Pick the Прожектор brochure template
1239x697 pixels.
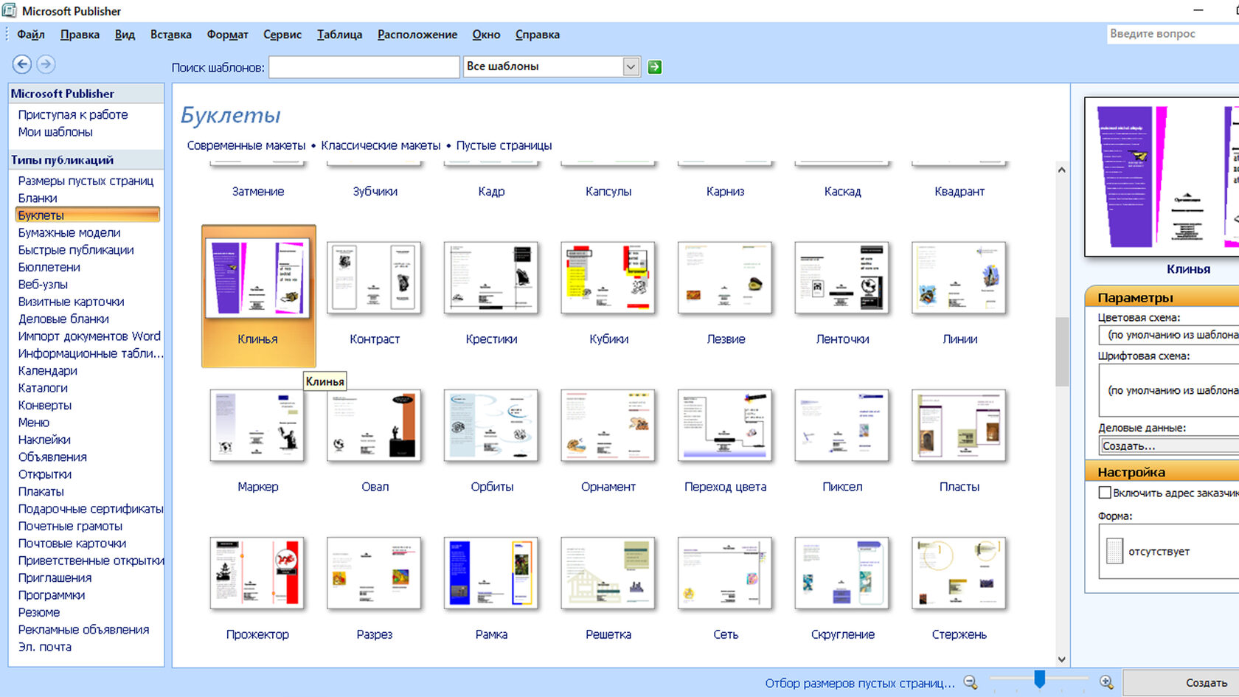257,573
